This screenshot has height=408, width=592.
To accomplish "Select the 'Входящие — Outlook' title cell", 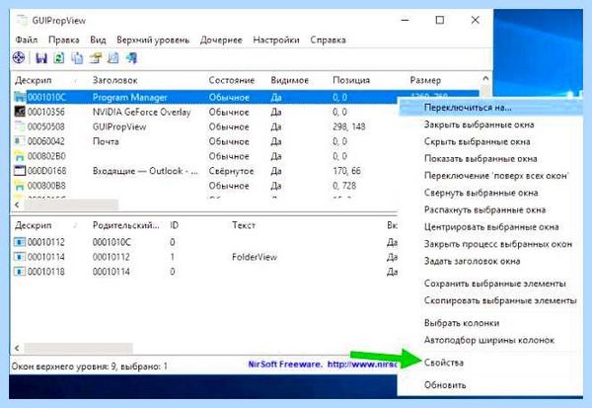I will [145, 171].
